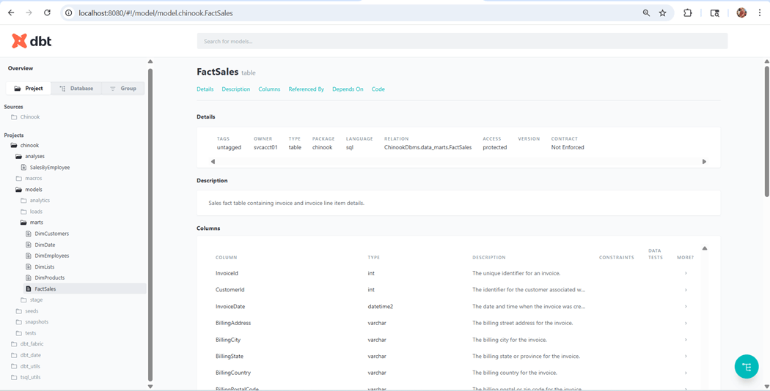Click in the Search for models field

(462, 41)
